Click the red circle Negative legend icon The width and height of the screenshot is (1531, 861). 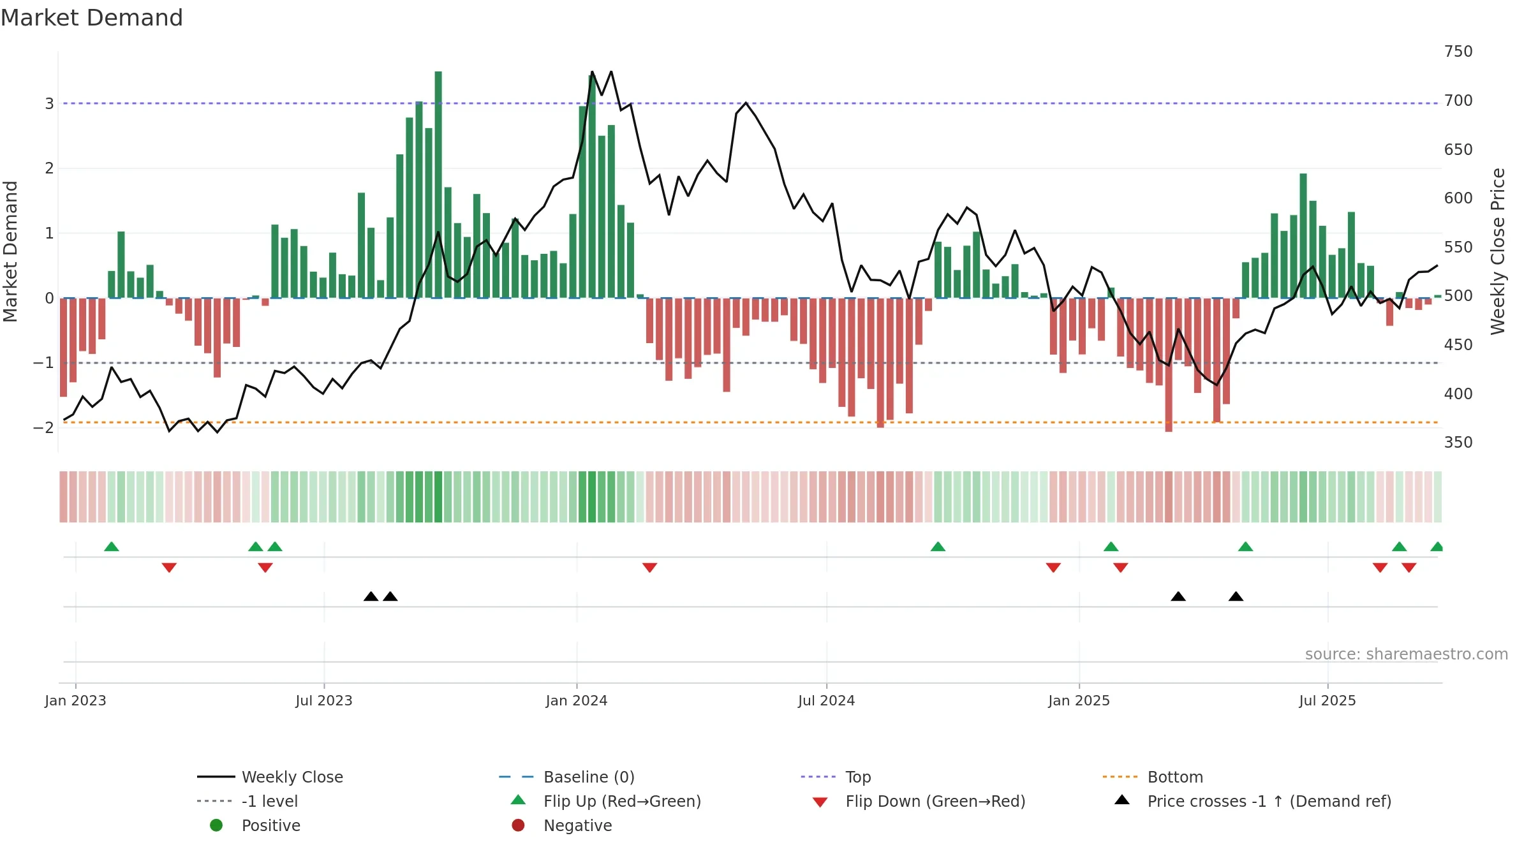[518, 825]
